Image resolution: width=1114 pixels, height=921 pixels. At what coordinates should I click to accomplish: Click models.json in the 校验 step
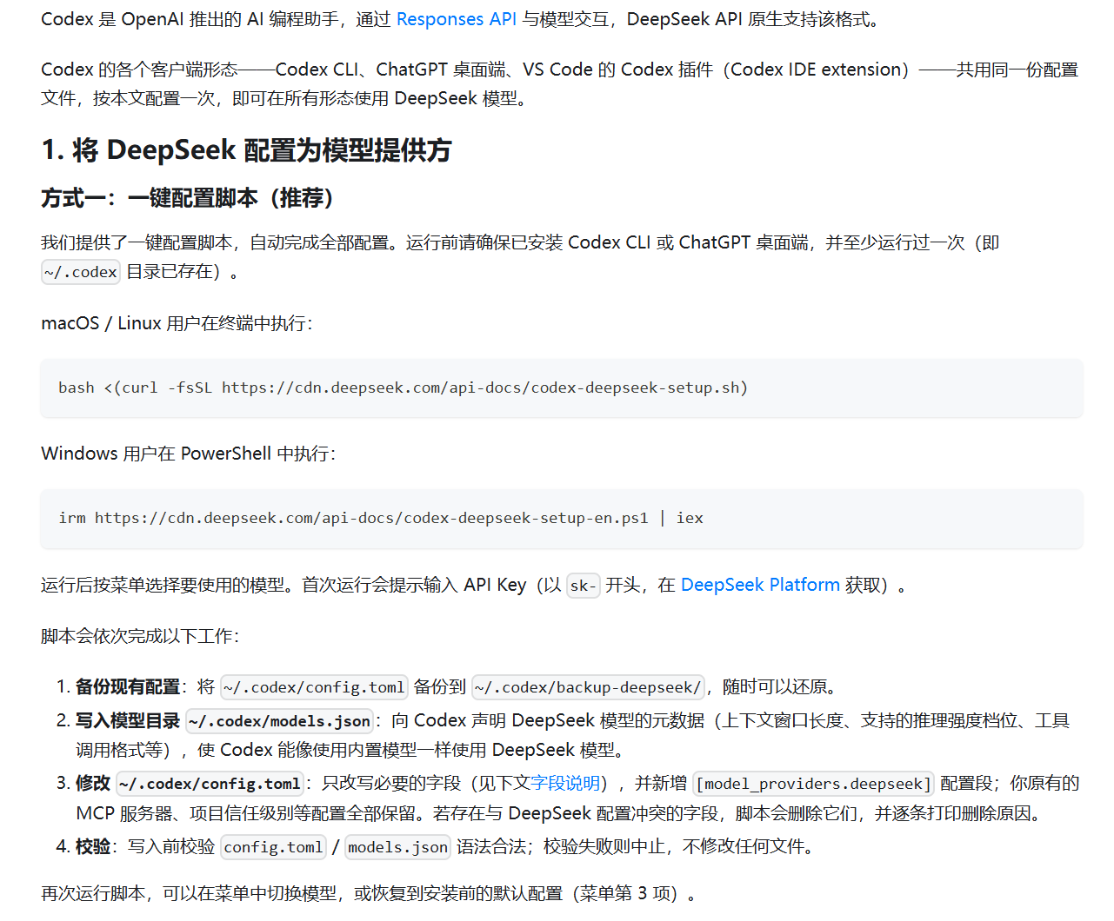(398, 847)
